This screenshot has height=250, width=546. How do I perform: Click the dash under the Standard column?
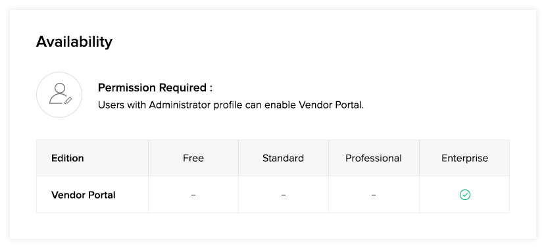point(284,195)
